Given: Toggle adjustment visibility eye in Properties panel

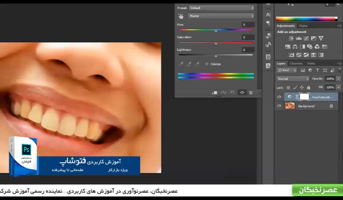Looking at the screenshot, I should (x=242, y=93).
